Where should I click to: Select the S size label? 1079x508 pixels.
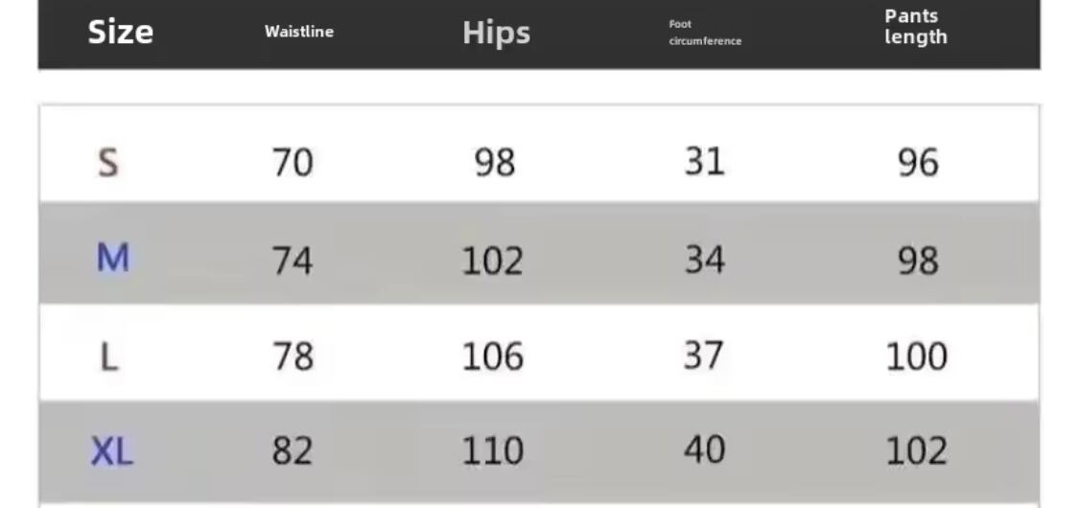(x=108, y=162)
